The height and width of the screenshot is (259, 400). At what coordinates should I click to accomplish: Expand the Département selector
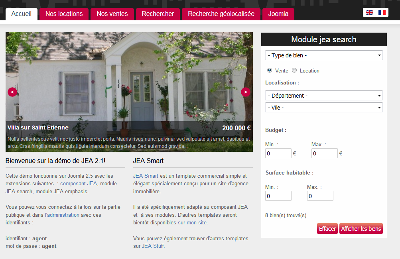[323, 96]
